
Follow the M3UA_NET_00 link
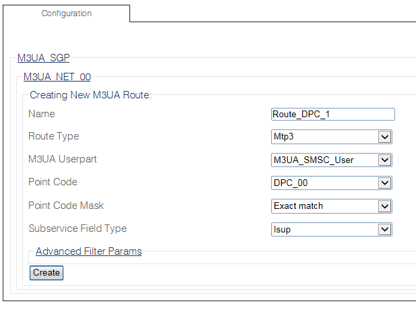click(57, 77)
